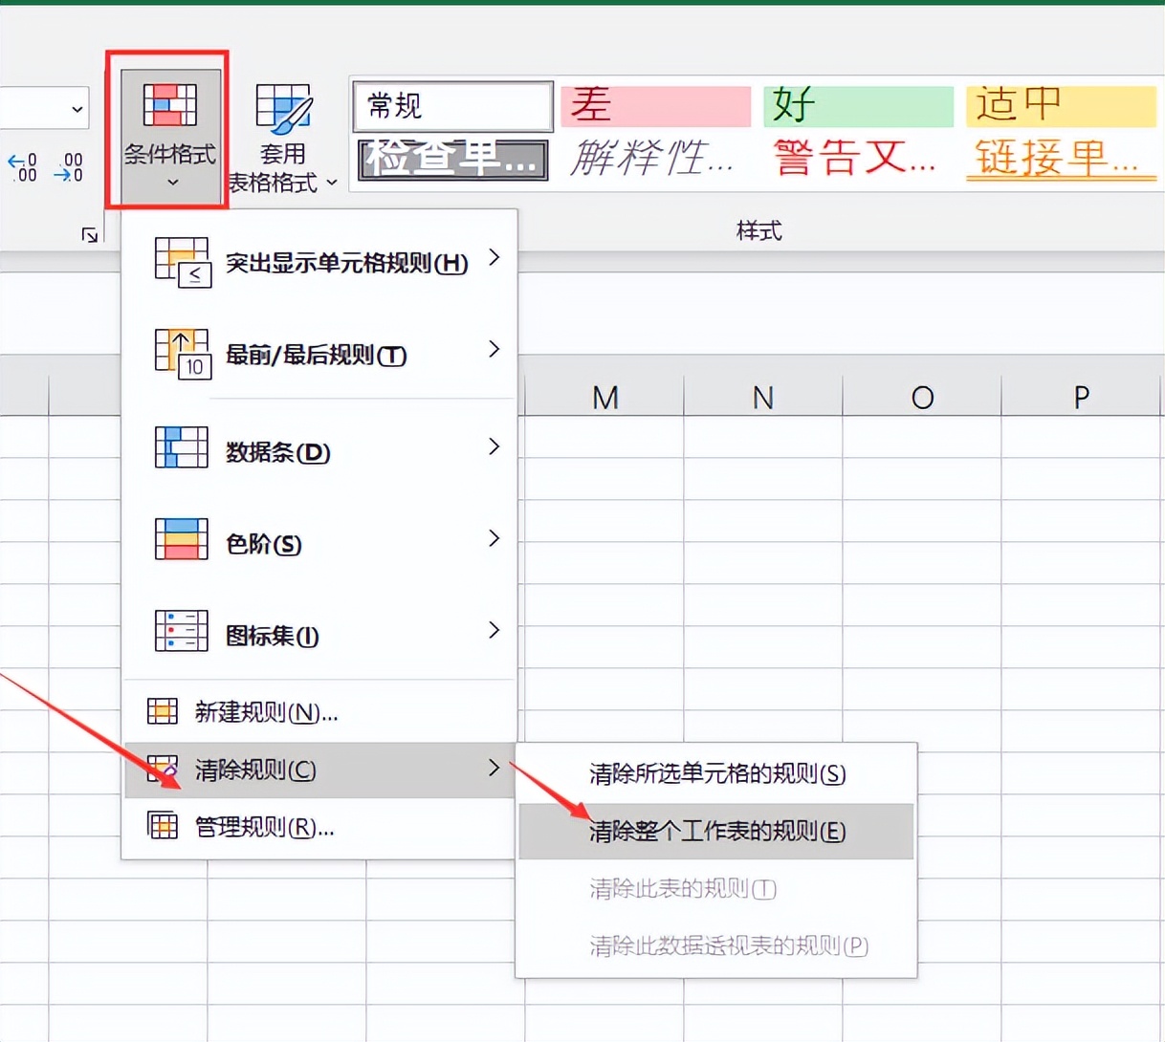Expand 色阶 submenu arrow
1165x1042 pixels.
tap(494, 538)
